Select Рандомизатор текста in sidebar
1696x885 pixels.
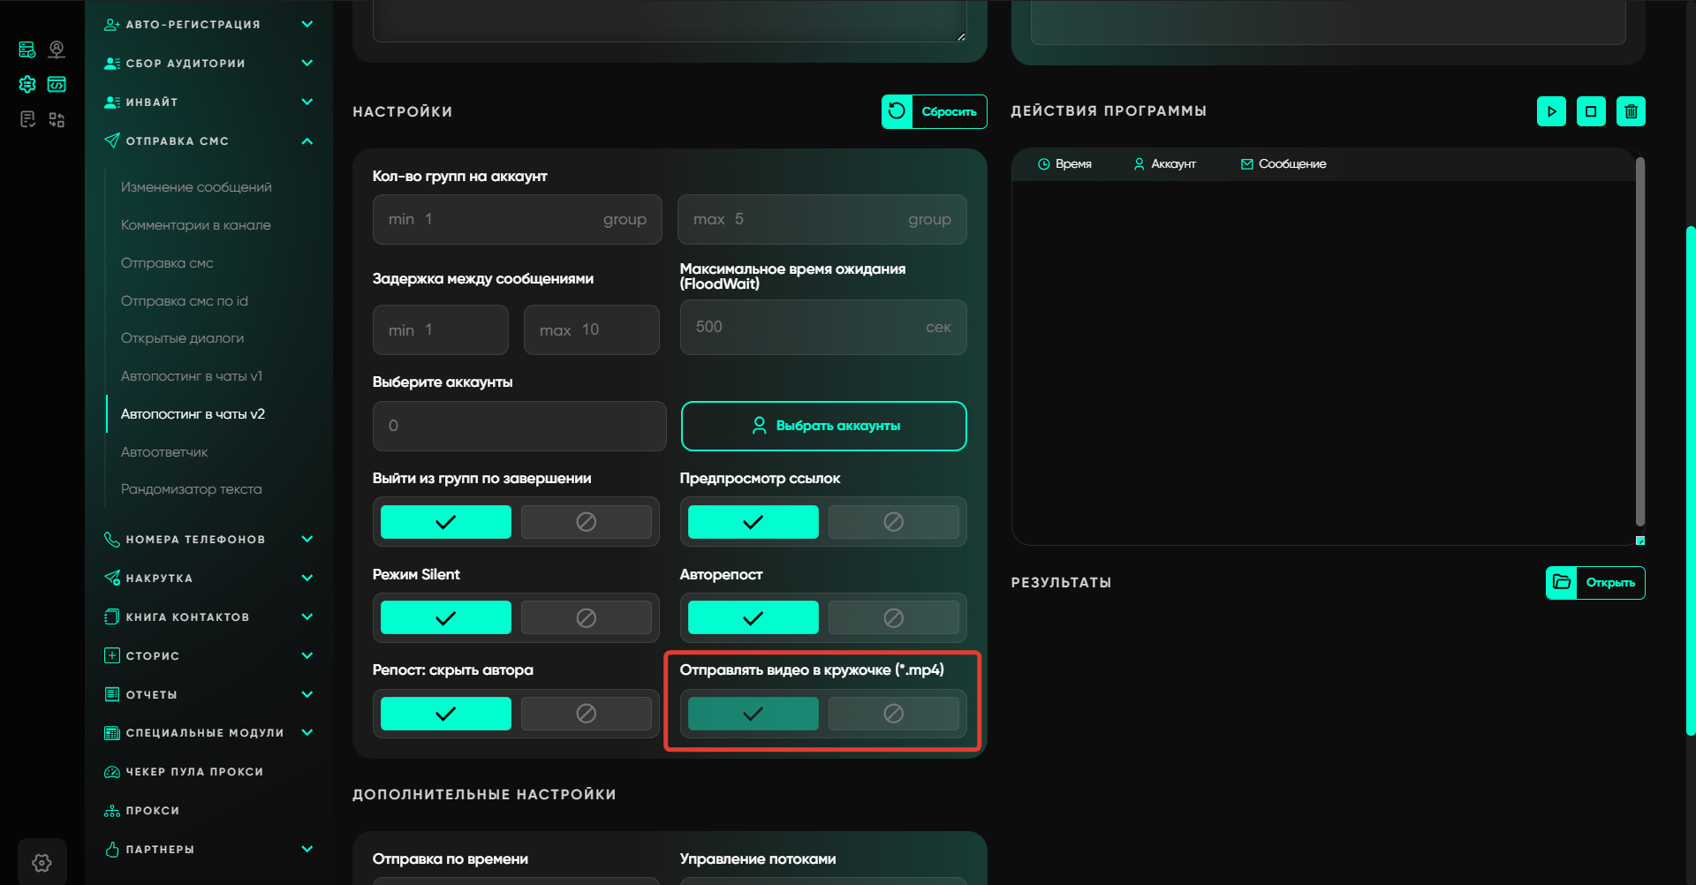click(x=191, y=488)
